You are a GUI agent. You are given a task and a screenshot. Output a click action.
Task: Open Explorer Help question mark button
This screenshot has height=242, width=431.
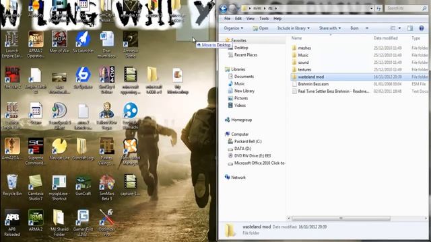click(x=422, y=28)
